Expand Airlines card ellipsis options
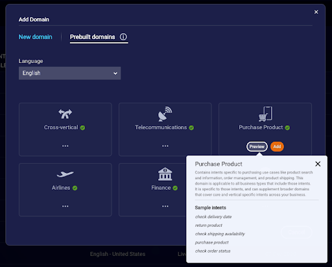This screenshot has height=267, width=332. [65, 207]
